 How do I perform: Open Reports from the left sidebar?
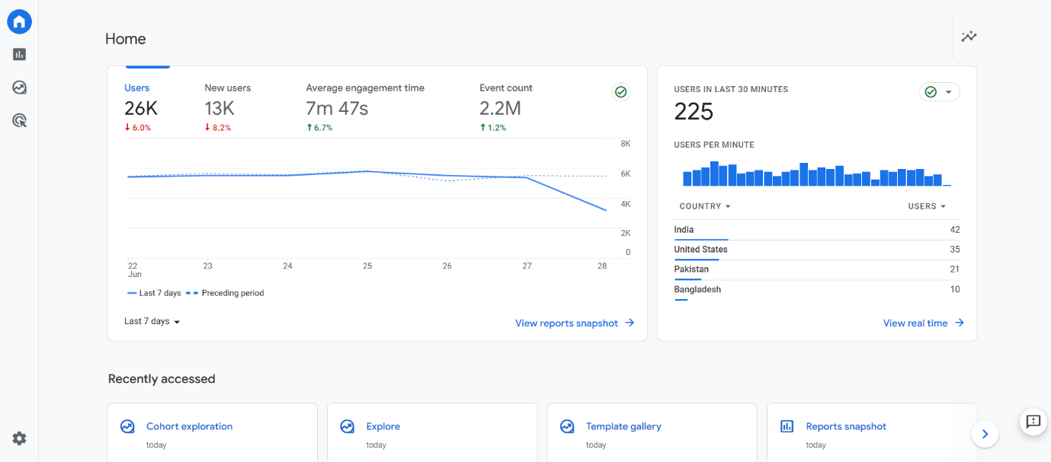point(19,54)
